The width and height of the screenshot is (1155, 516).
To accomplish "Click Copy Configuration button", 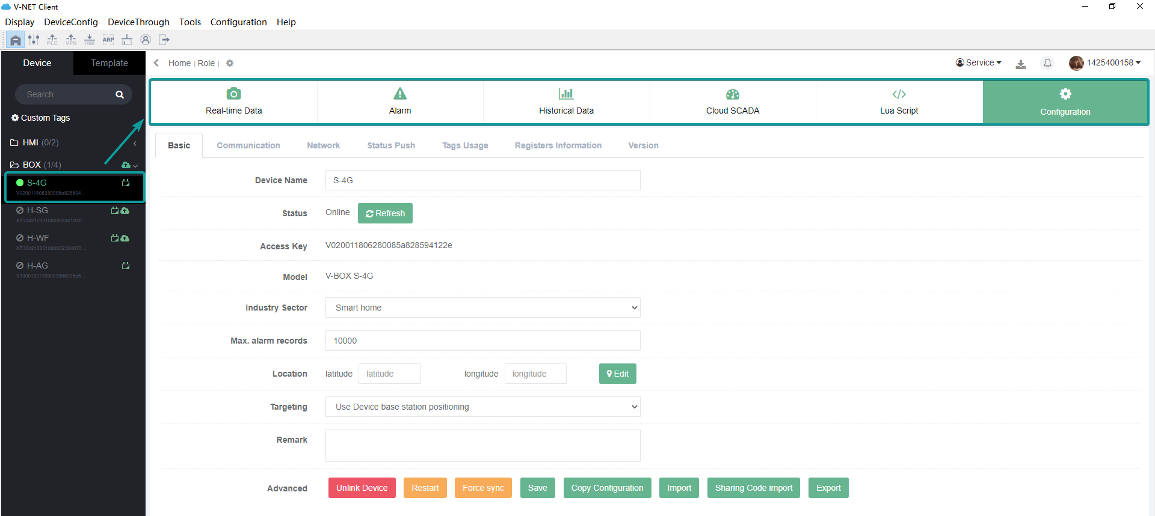I will tap(608, 488).
